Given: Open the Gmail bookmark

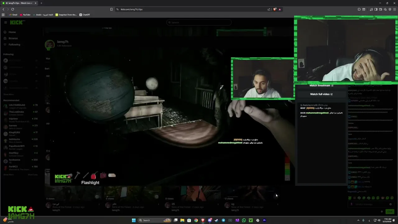Looking at the screenshot, I should pos(13,15).
